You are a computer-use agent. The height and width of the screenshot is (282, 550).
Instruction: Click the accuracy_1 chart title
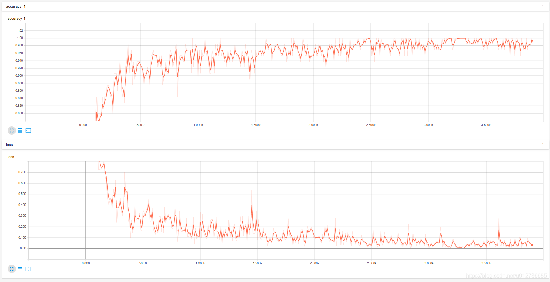pyautogui.click(x=16, y=19)
